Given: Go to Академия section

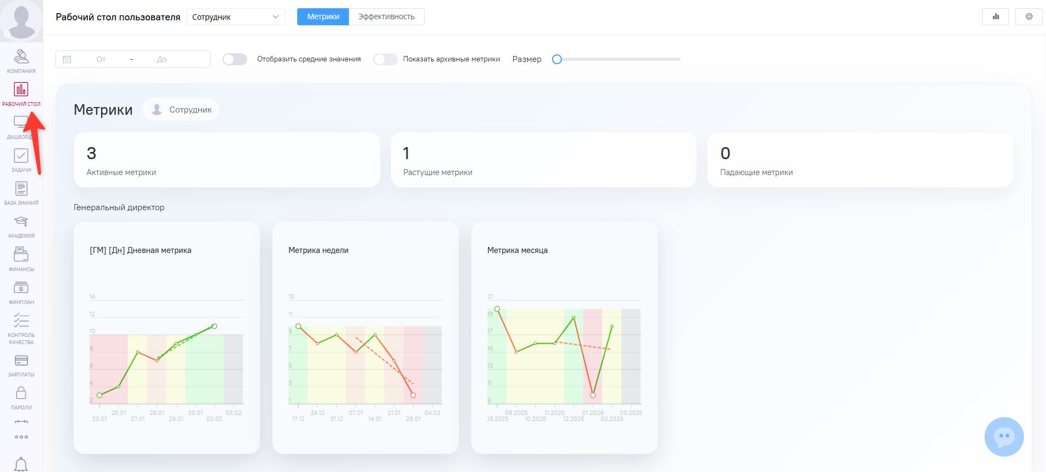Looking at the screenshot, I should pos(21,226).
